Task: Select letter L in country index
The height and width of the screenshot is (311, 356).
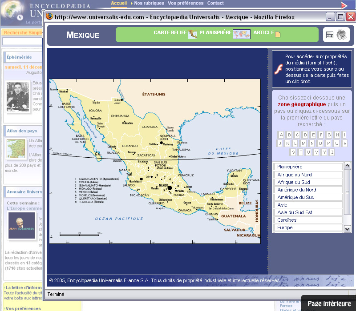Action: [x=295, y=143]
